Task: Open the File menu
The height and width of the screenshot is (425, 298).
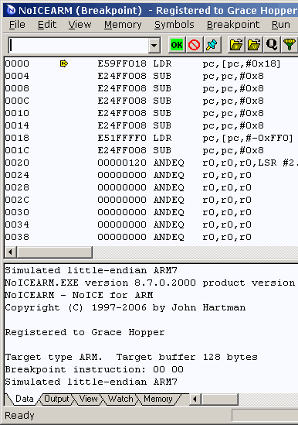Action: click(x=17, y=25)
